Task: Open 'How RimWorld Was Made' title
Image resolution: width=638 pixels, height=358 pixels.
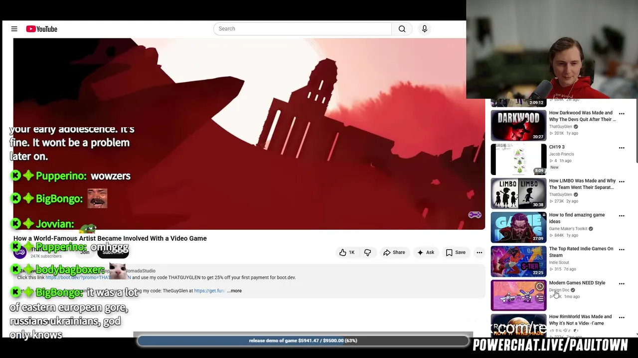Action: click(580, 320)
